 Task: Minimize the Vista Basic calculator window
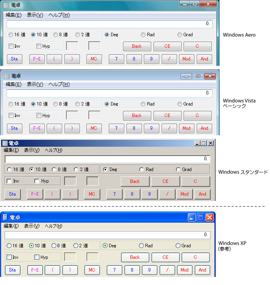[186, 76]
